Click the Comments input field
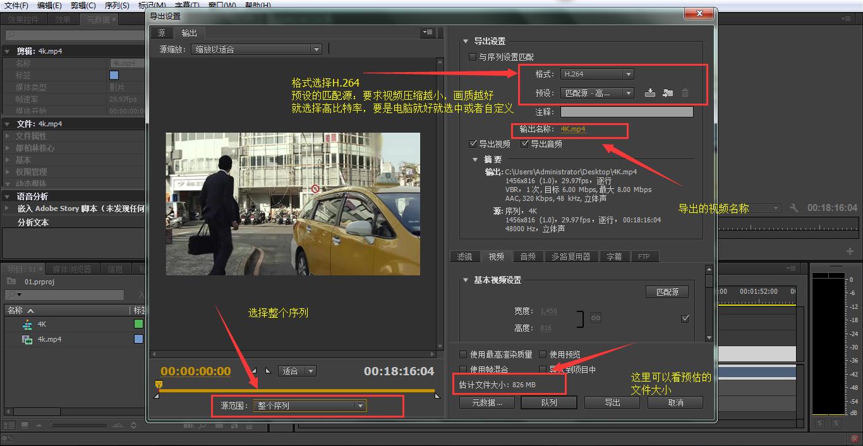This screenshot has width=863, height=446. coord(627,112)
